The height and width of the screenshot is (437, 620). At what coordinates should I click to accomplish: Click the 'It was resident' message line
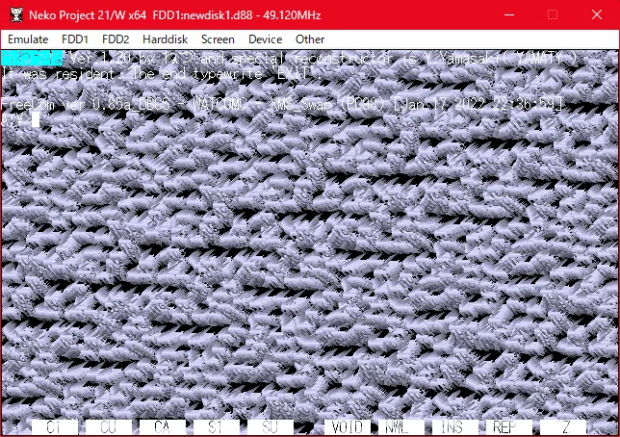tap(162, 74)
